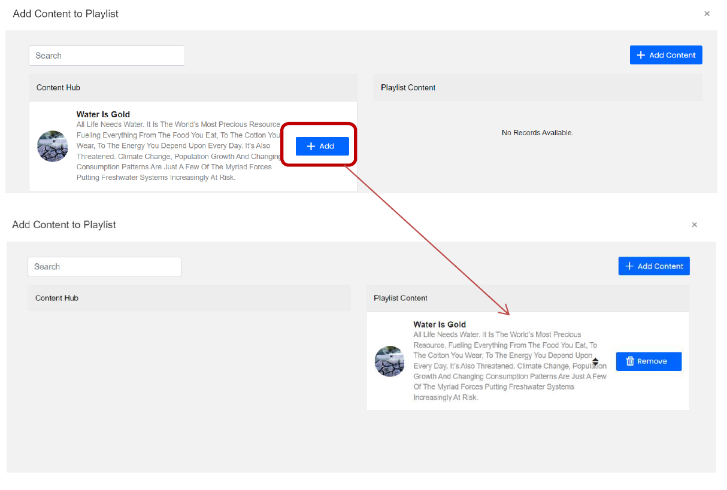Click the empty Content Hub header
Image resolution: width=727 pixels, height=490 pixels.
click(57, 298)
